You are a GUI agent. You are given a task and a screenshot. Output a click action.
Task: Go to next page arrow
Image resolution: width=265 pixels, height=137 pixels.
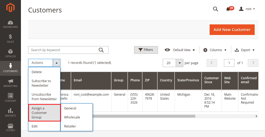[x=253, y=63]
